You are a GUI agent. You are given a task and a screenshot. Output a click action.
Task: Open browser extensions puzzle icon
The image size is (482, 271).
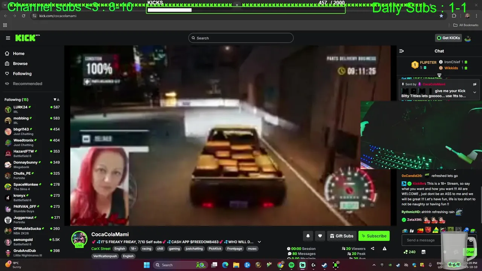454,16
